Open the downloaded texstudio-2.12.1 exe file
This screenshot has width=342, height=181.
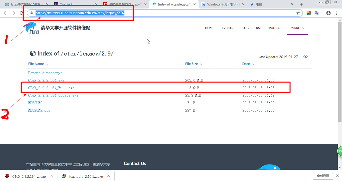[86, 176]
